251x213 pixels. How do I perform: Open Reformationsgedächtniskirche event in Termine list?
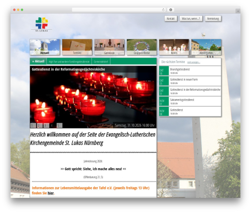click(190, 91)
